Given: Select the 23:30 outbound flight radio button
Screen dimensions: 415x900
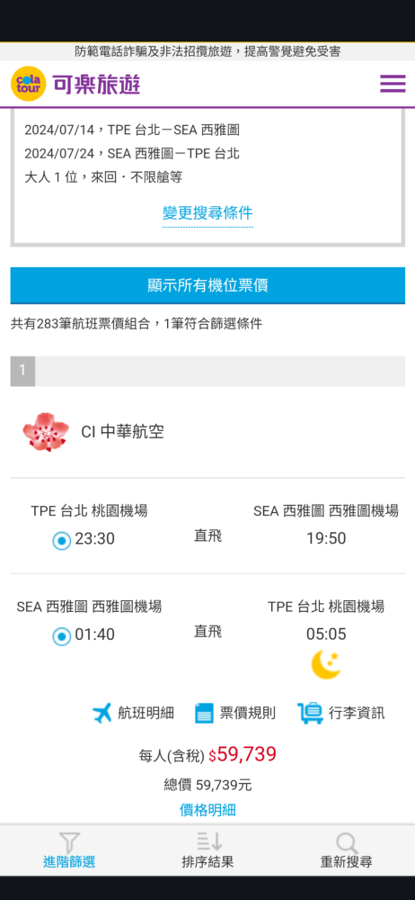Looking at the screenshot, I should 61,540.
